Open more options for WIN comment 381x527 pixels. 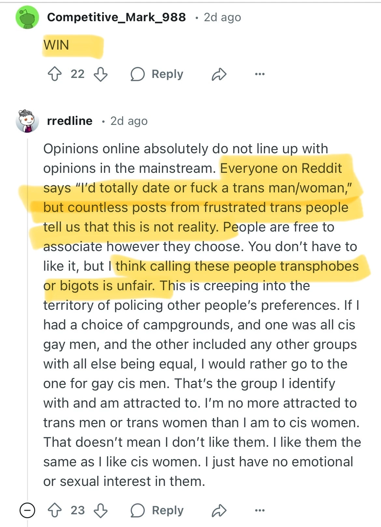tap(260, 74)
